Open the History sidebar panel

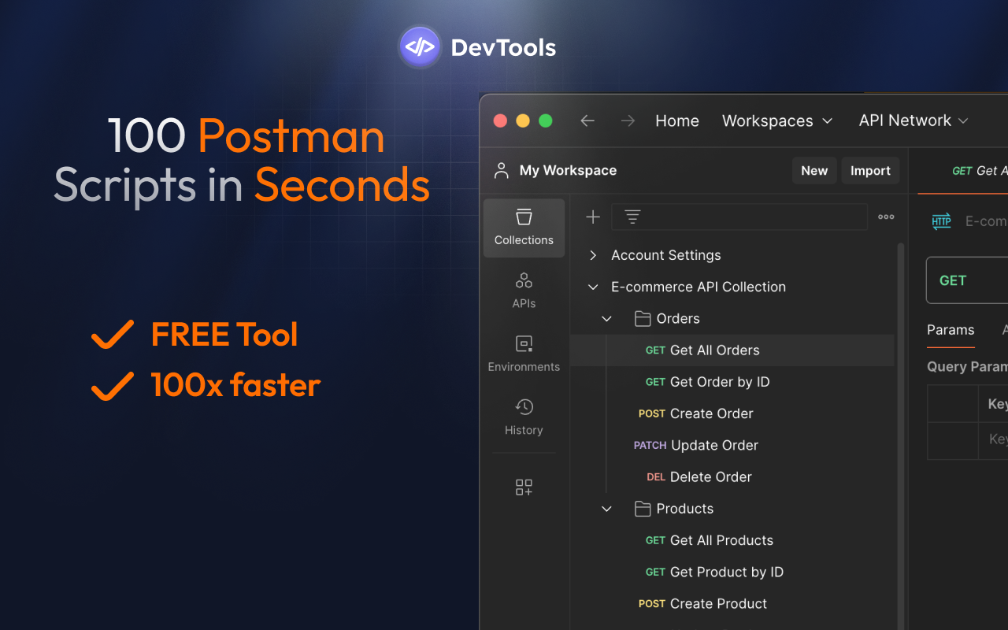pos(524,417)
